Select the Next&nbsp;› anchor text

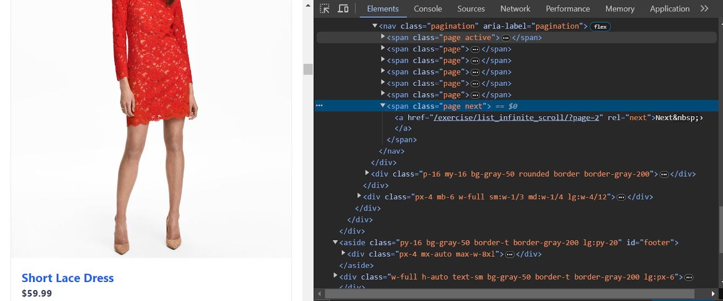(679, 118)
